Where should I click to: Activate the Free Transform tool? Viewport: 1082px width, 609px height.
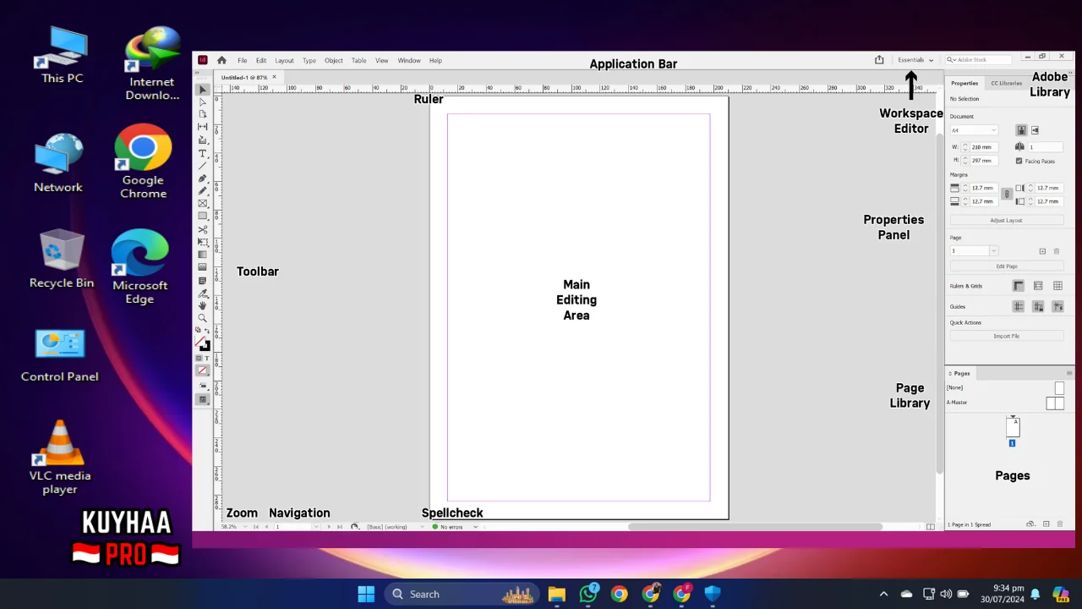pyautogui.click(x=203, y=242)
